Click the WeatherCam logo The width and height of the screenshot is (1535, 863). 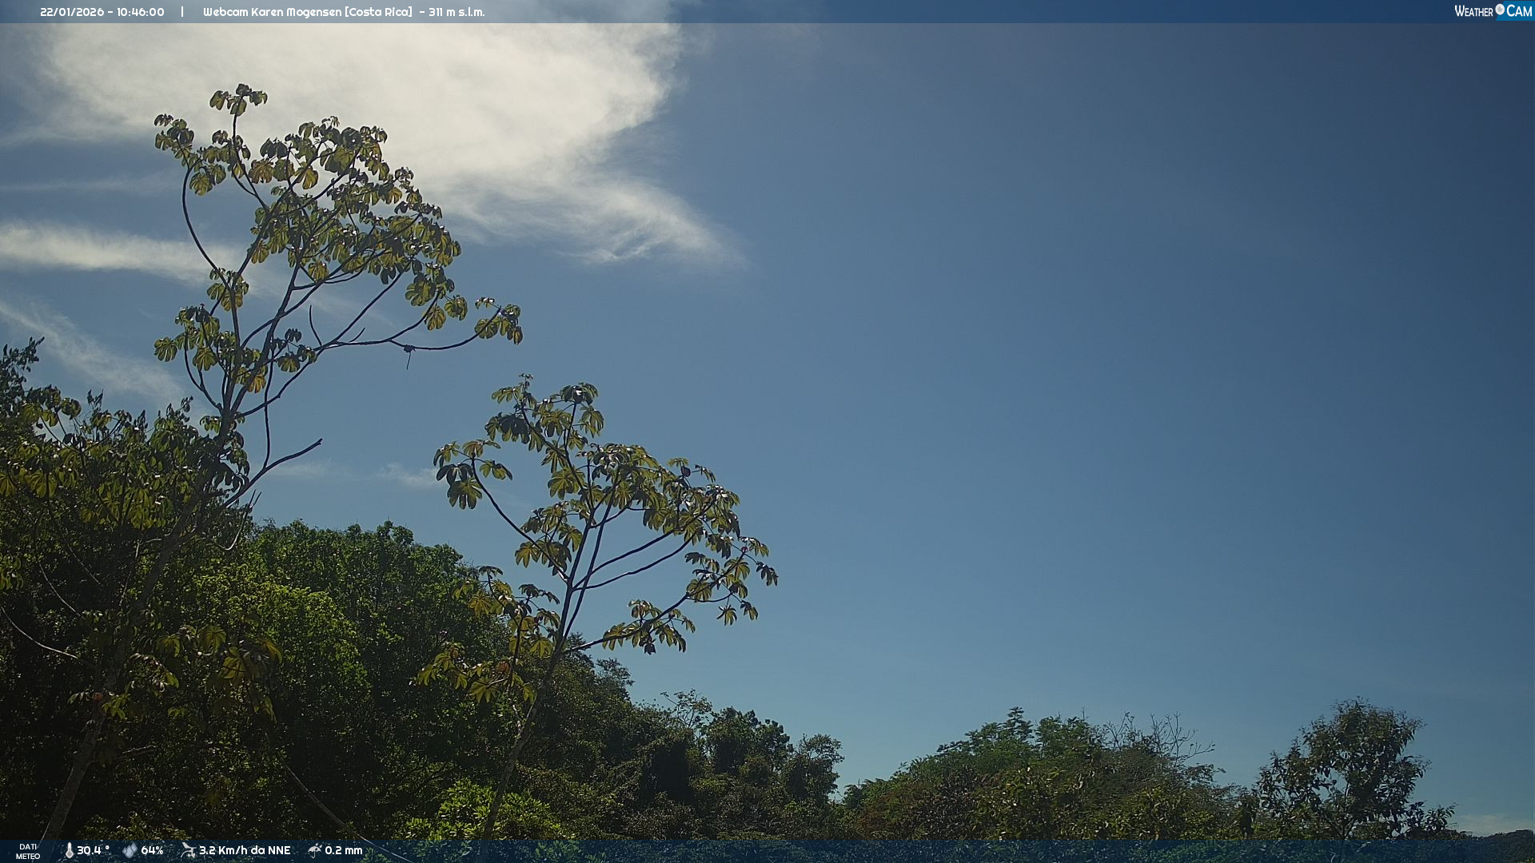coord(1493,11)
